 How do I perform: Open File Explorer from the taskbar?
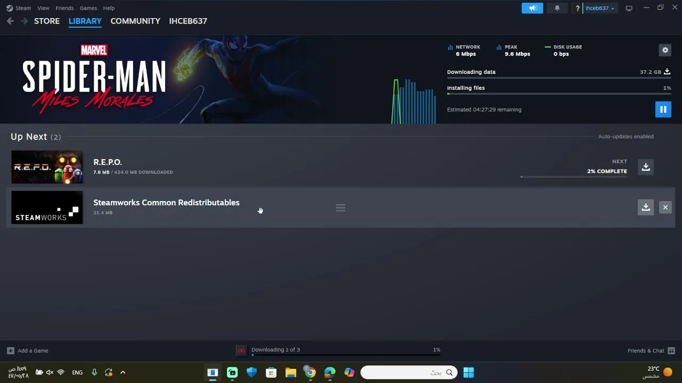(x=290, y=372)
